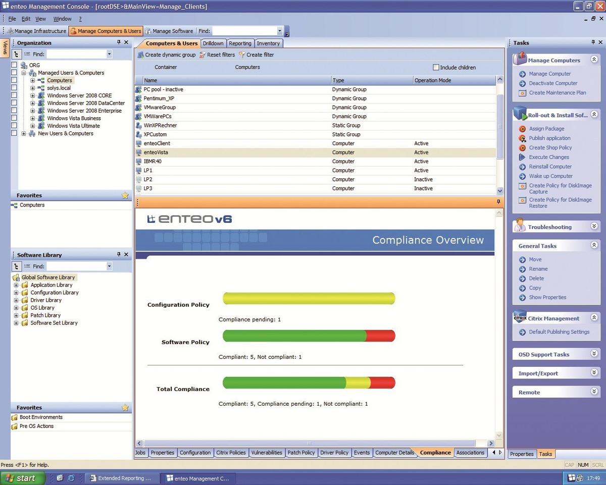Click the Assign Package icon
Image resolution: width=606 pixels, height=485 pixels.
click(x=523, y=129)
